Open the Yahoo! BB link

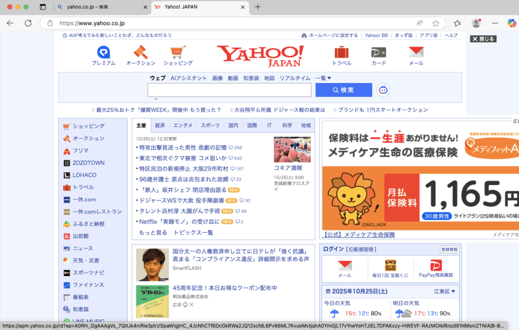tap(377, 35)
